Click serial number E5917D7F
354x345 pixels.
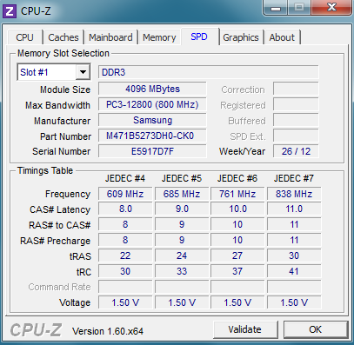pyautogui.click(x=152, y=151)
